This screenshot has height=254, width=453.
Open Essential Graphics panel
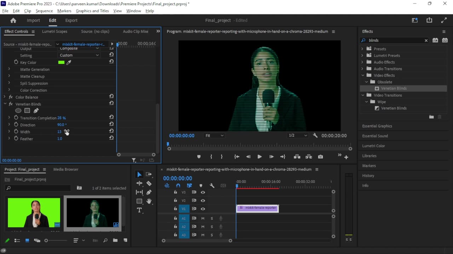(377, 126)
